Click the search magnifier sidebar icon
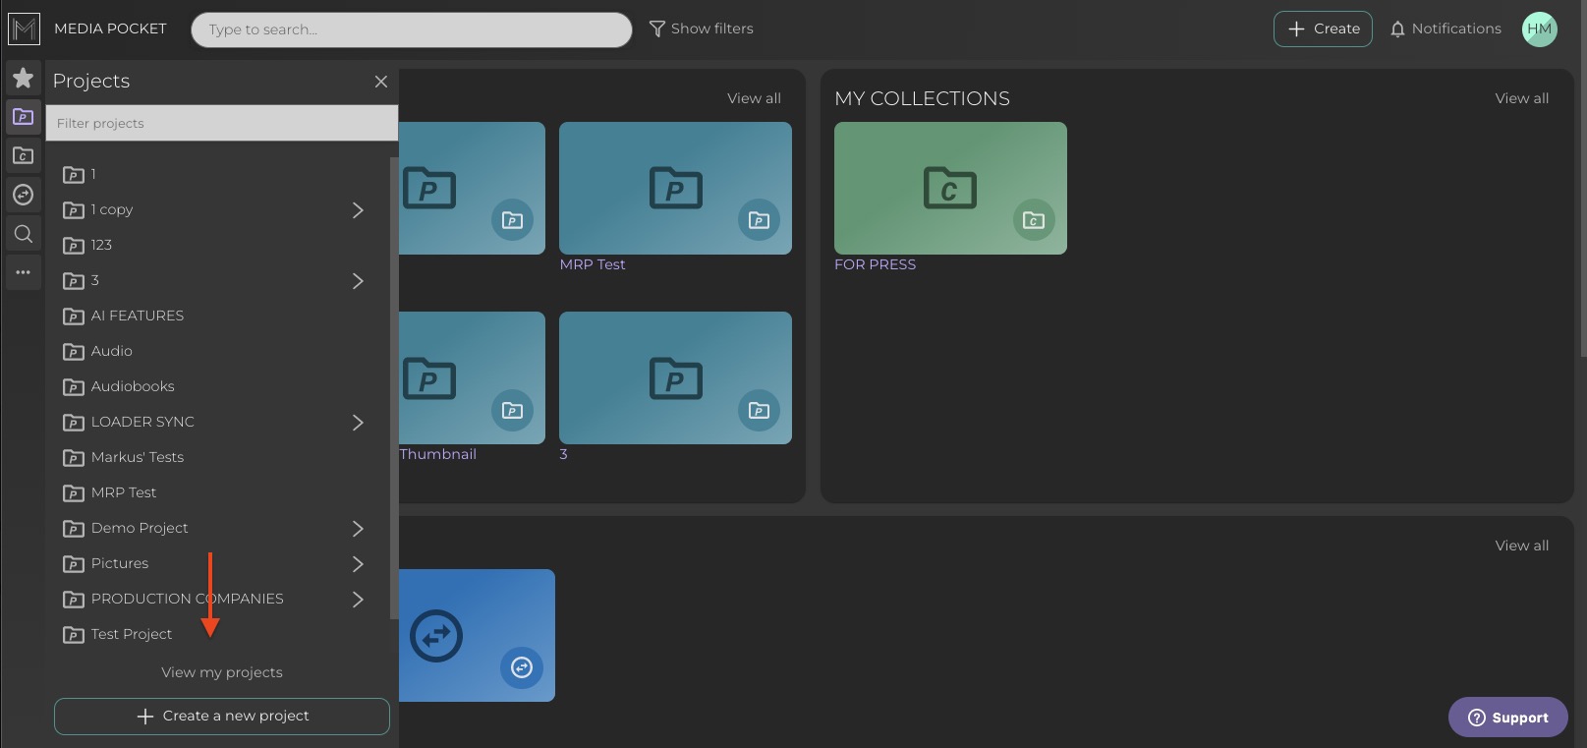The width and height of the screenshot is (1587, 748). point(24,234)
